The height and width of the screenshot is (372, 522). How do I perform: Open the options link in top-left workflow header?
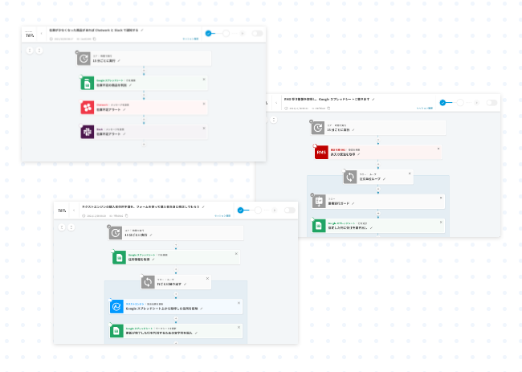click(190, 39)
